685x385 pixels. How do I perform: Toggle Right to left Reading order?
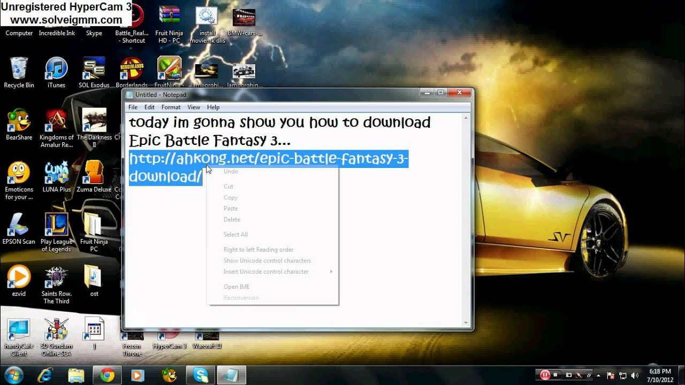point(272,250)
